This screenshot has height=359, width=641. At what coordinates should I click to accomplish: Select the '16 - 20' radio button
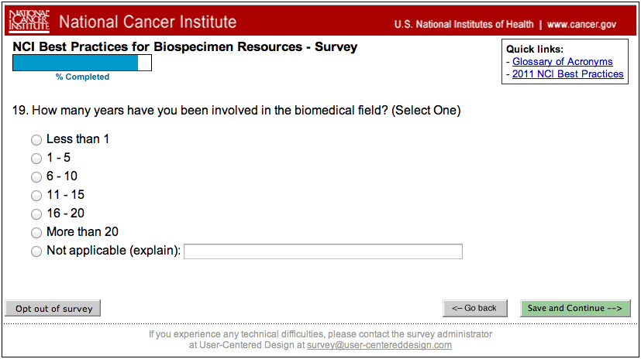pos(36,214)
